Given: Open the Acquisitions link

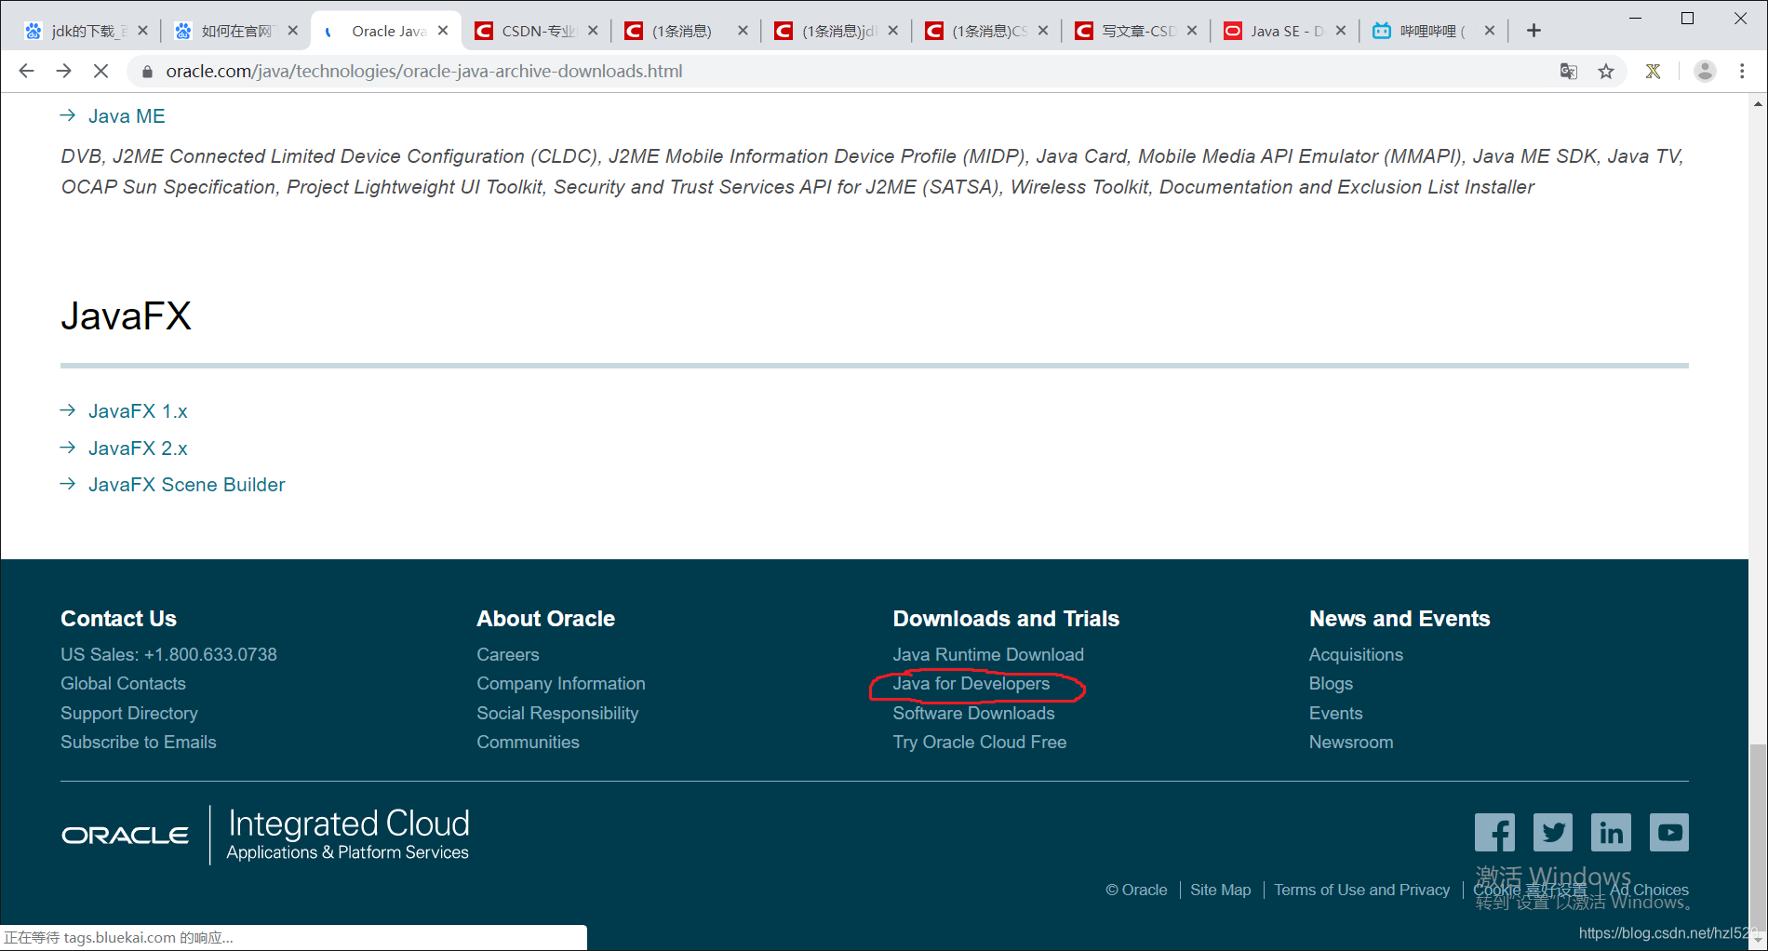Looking at the screenshot, I should coord(1356,655).
